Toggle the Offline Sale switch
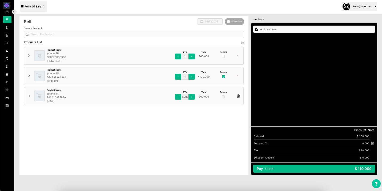Viewport: 382px width, 191px height. (234, 22)
